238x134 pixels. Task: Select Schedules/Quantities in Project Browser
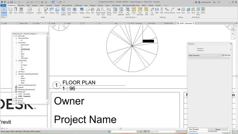point(26,89)
